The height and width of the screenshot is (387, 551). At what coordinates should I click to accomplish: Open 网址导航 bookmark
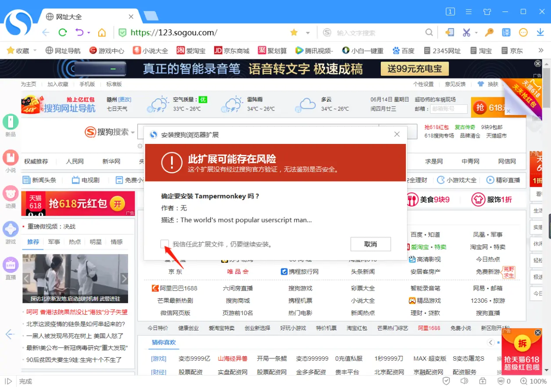pyautogui.click(x=63, y=50)
